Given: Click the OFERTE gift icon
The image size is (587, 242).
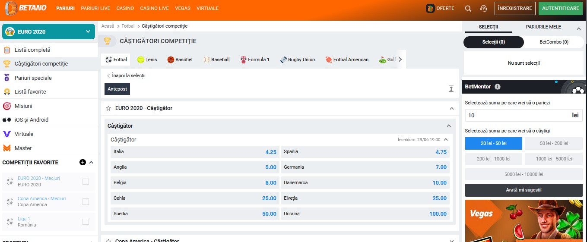Looking at the screenshot, I should 430,8.
